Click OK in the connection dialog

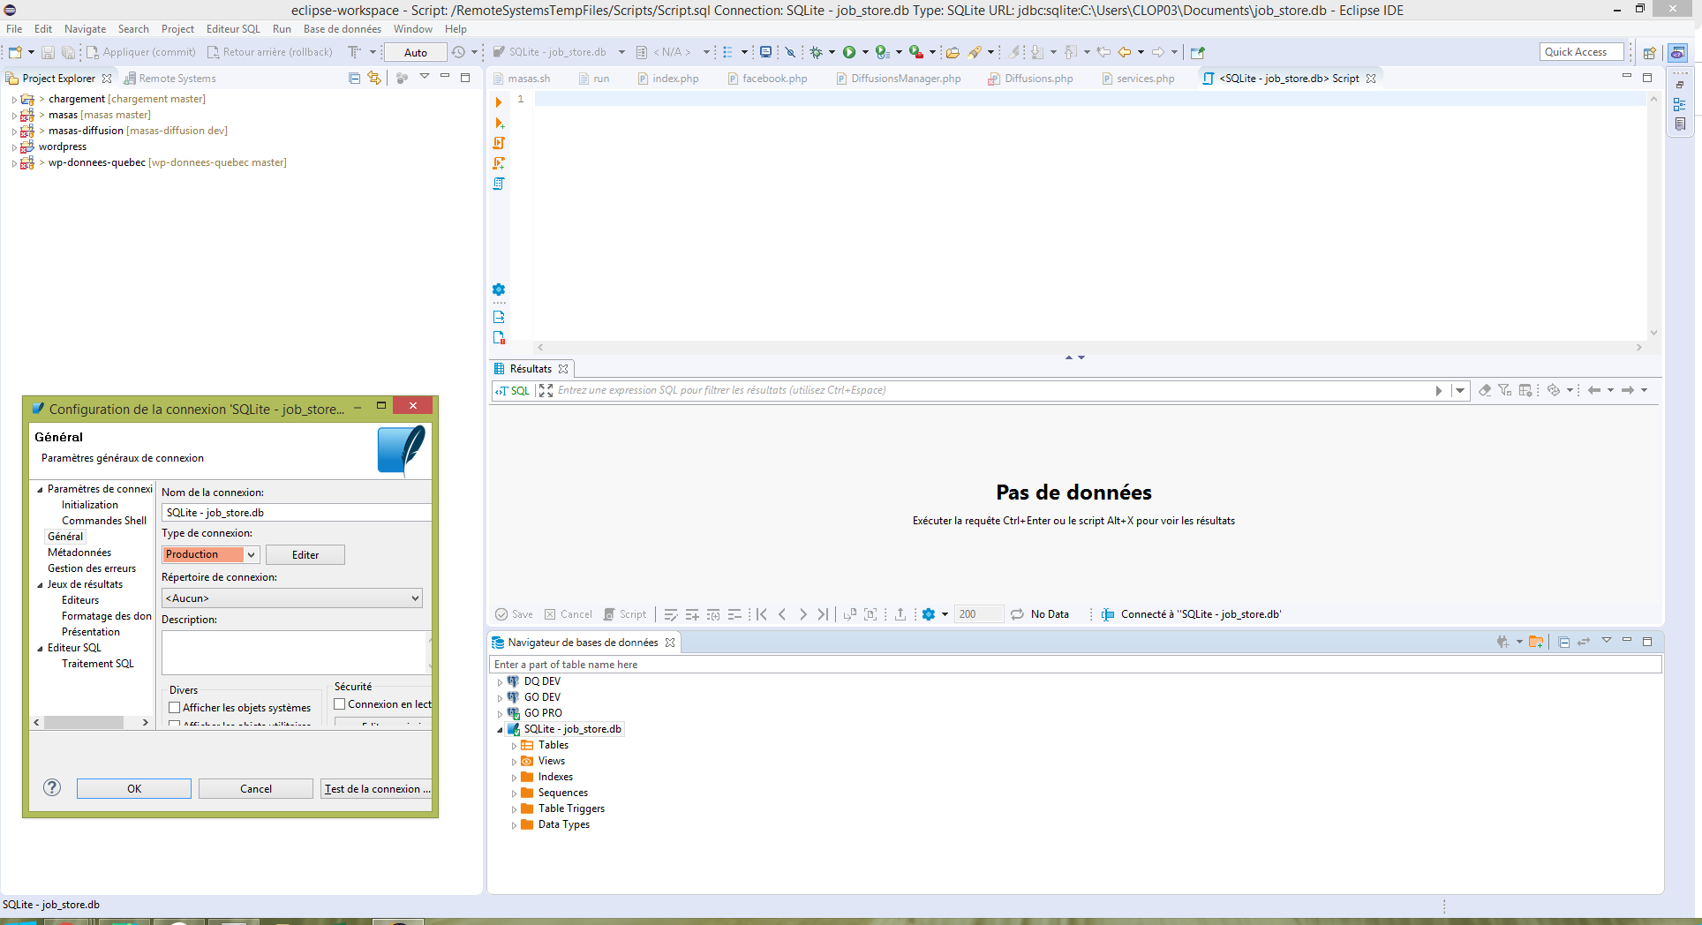coord(134,788)
